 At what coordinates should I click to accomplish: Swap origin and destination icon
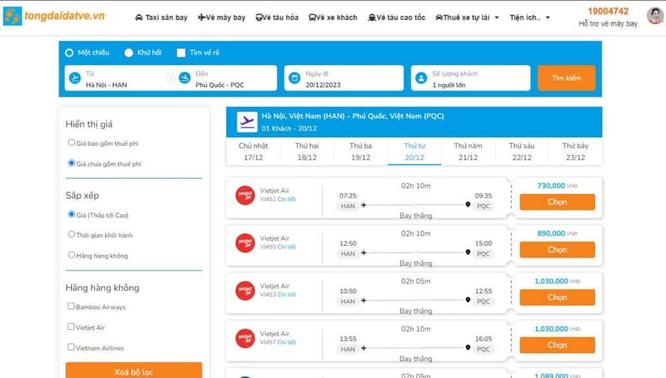click(x=170, y=78)
